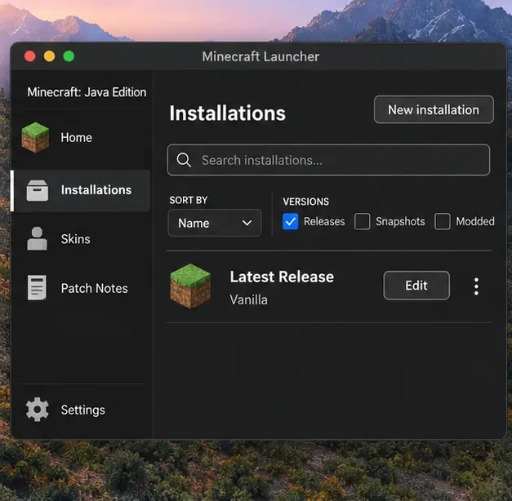The height and width of the screenshot is (501, 512).
Task: Close the Minecraft Launcher window
Action: click(30, 56)
